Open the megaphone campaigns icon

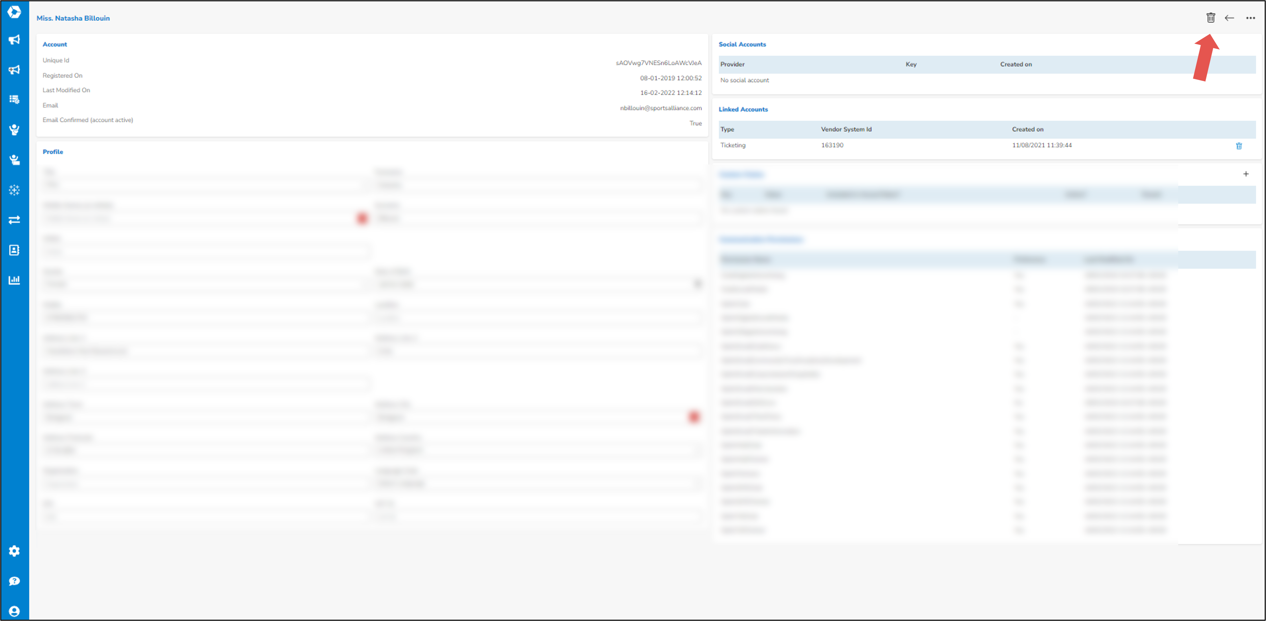click(x=14, y=40)
